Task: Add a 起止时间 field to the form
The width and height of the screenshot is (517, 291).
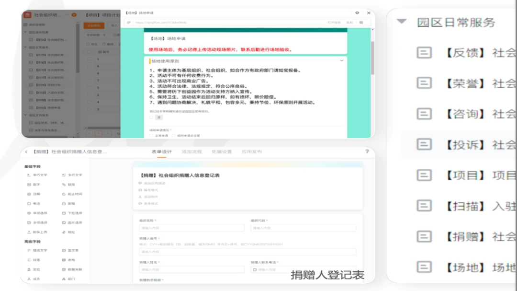Action: [72, 194]
